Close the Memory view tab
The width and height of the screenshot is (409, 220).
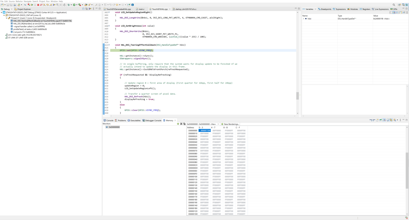pos(175,120)
